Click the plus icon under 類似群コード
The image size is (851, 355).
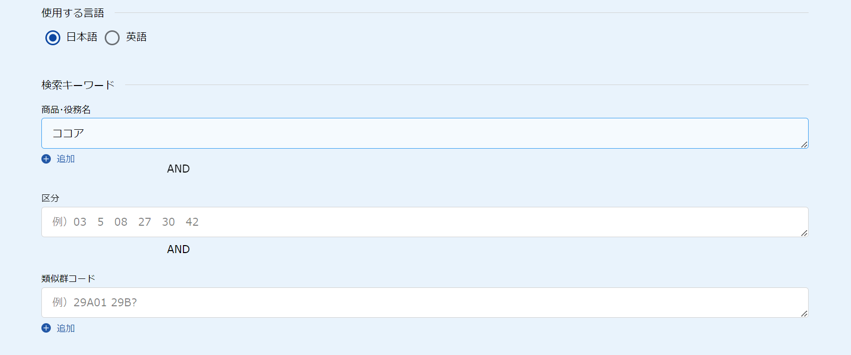tap(46, 328)
